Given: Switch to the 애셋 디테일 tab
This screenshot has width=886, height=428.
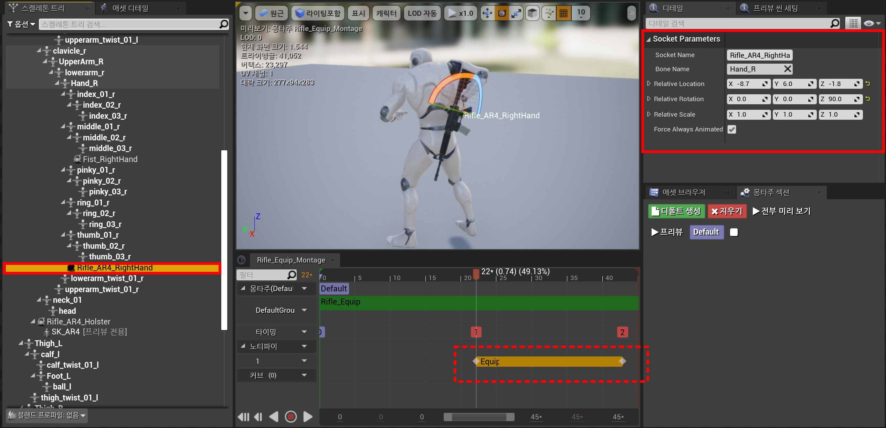Looking at the screenshot, I should click(130, 8).
